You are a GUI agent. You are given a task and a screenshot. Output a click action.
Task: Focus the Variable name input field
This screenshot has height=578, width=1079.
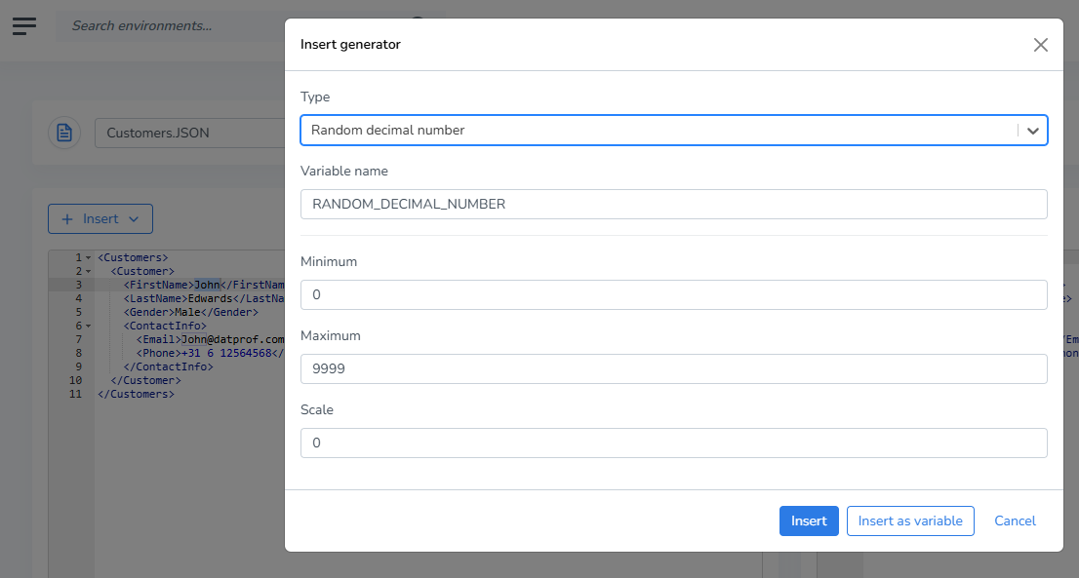tap(674, 204)
